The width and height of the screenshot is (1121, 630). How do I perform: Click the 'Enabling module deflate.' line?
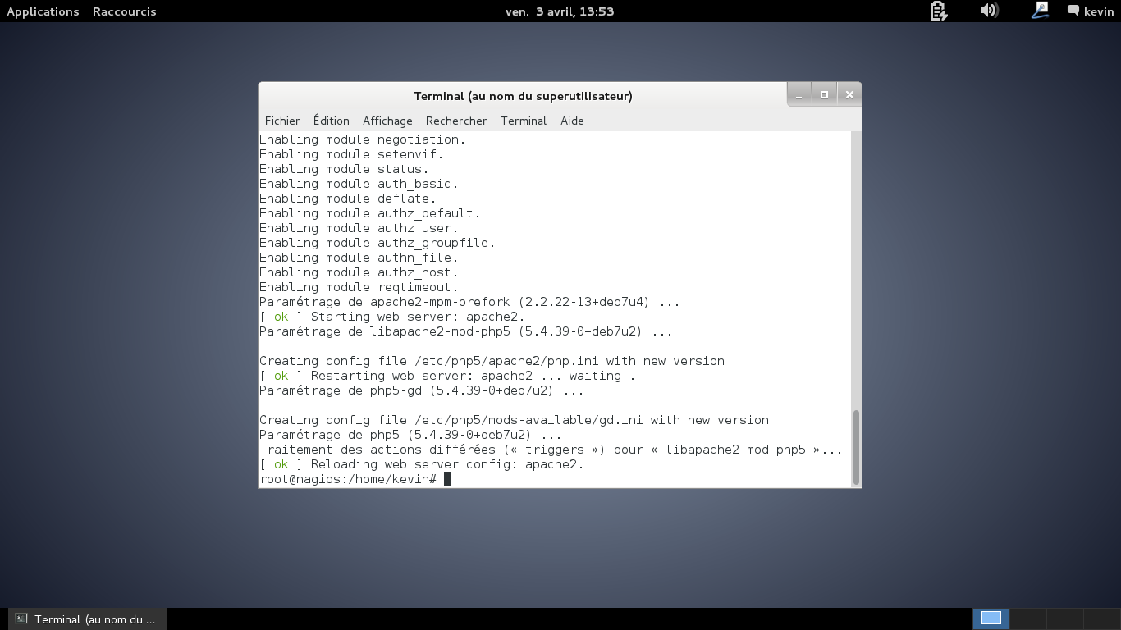click(348, 199)
